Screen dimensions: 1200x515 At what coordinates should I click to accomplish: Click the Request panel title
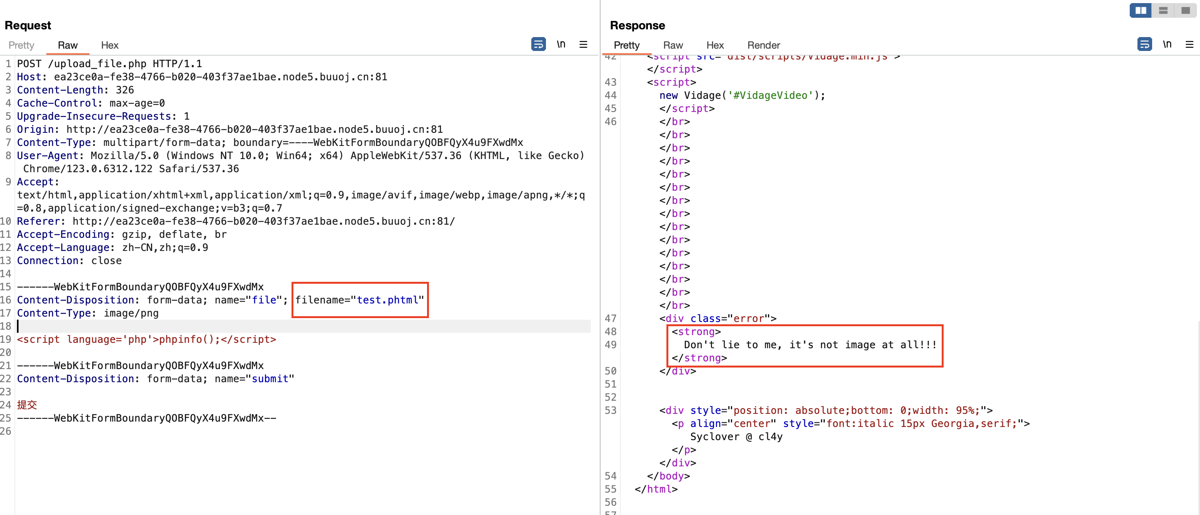[x=28, y=25]
